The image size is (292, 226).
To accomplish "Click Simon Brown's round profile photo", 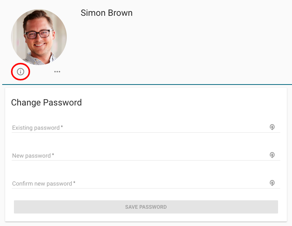I will [39, 37].
